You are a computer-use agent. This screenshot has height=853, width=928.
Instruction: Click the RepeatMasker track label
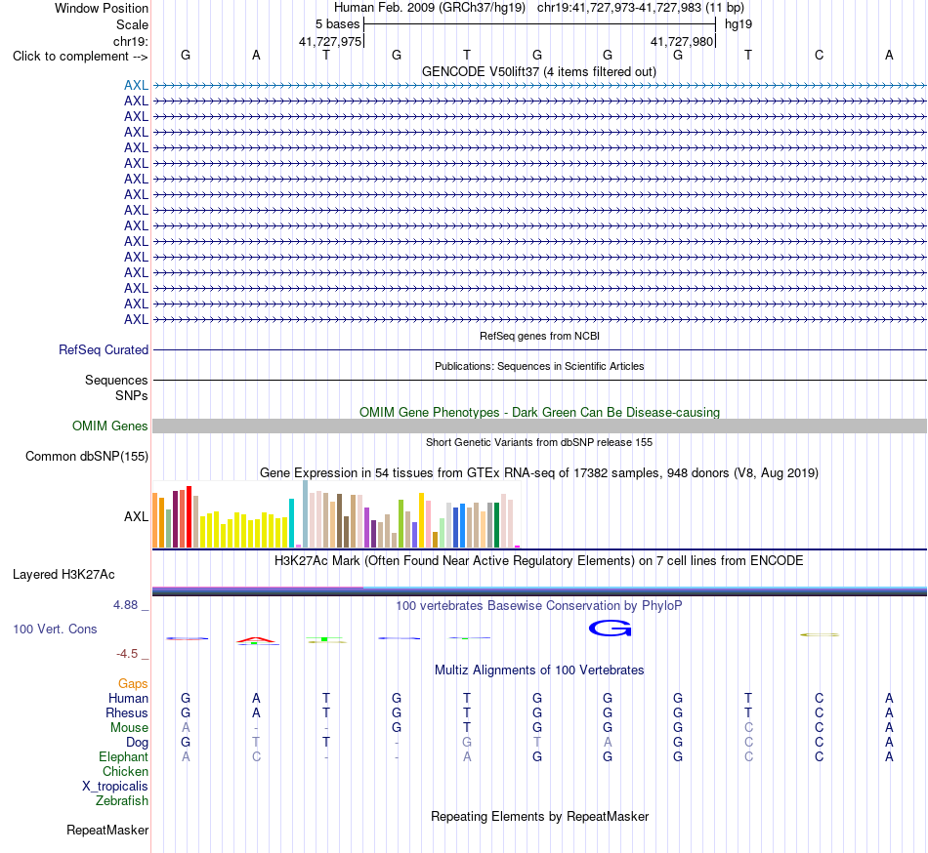[107, 830]
